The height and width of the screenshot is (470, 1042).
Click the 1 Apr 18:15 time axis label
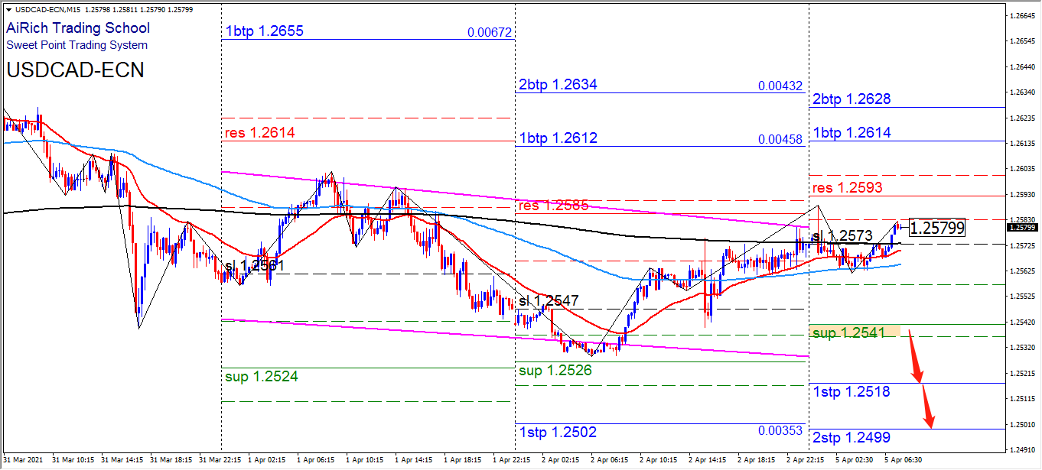click(x=464, y=461)
